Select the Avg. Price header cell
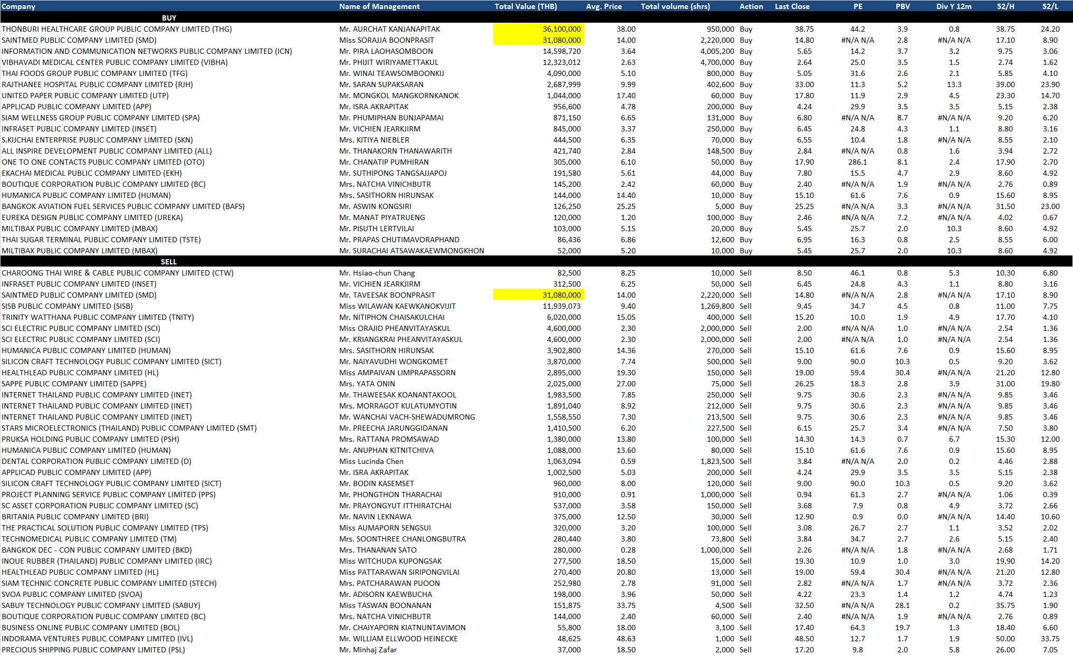The width and height of the screenshot is (1073, 655). (x=603, y=6)
